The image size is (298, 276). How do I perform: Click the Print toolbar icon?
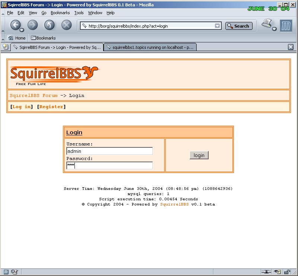[x=267, y=23]
